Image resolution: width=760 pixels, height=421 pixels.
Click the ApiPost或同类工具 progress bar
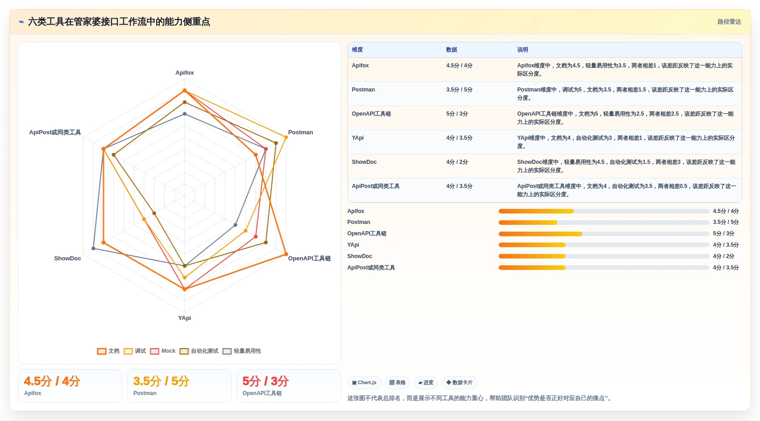[604, 268]
